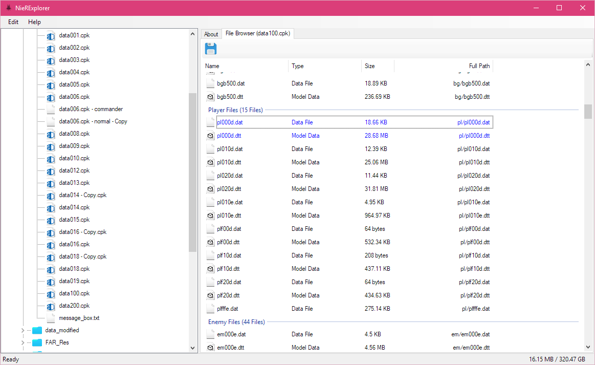Select data019.cpk in the tree

pyautogui.click(x=74, y=281)
